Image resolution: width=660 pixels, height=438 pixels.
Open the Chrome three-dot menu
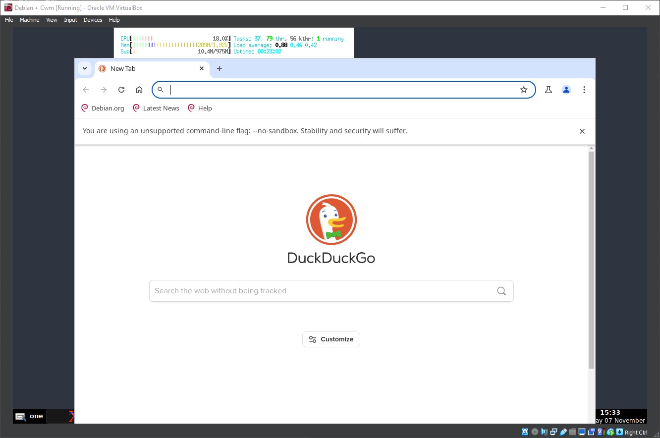point(584,90)
